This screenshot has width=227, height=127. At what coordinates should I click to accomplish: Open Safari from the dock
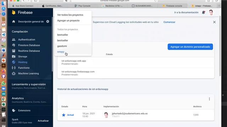pyautogui.click(x=4, y=14)
